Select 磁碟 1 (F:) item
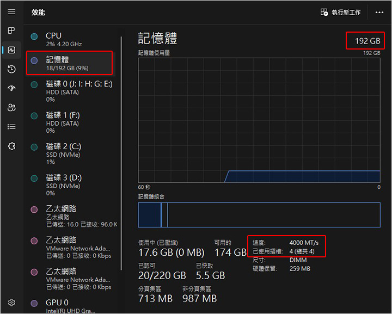This screenshot has width=392, height=314. click(x=70, y=122)
